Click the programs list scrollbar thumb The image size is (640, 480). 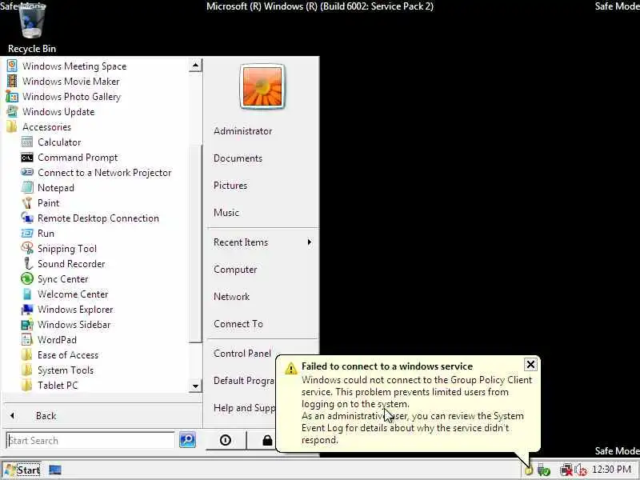[195, 244]
